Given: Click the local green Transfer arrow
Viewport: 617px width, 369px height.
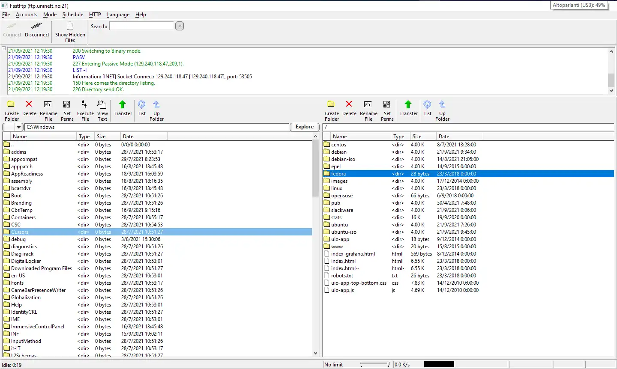Looking at the screenshot, I should tap(123, 105).
